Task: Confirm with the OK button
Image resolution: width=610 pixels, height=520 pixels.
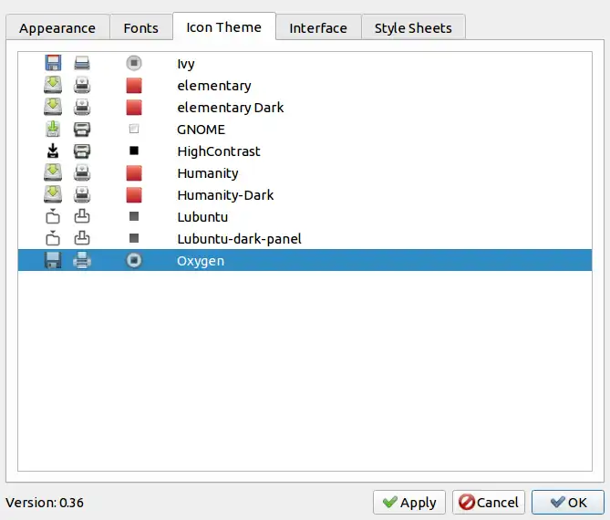Action: tap(568, 502)
